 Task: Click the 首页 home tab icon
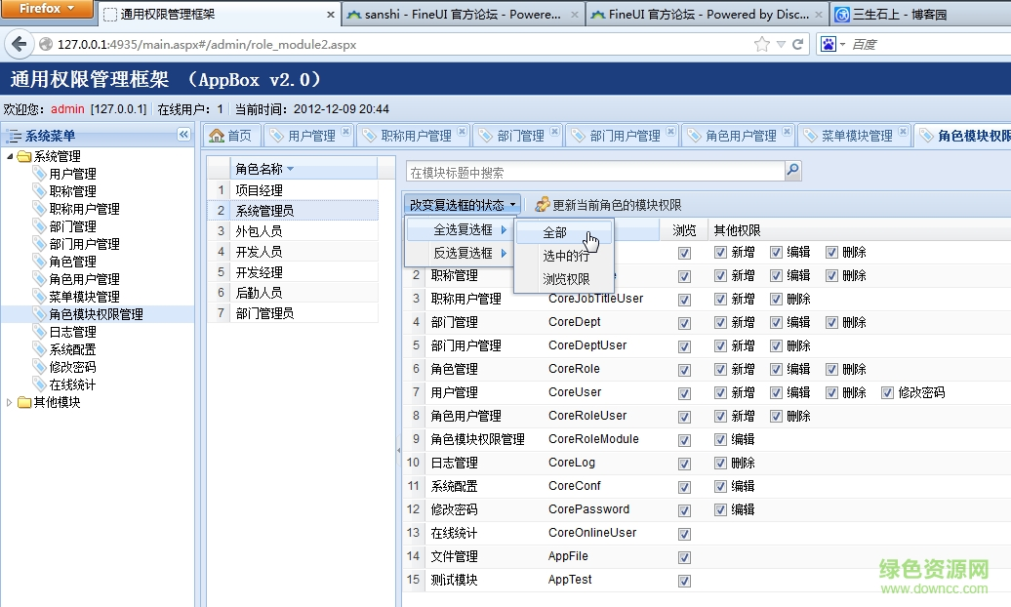coord(217,136)
